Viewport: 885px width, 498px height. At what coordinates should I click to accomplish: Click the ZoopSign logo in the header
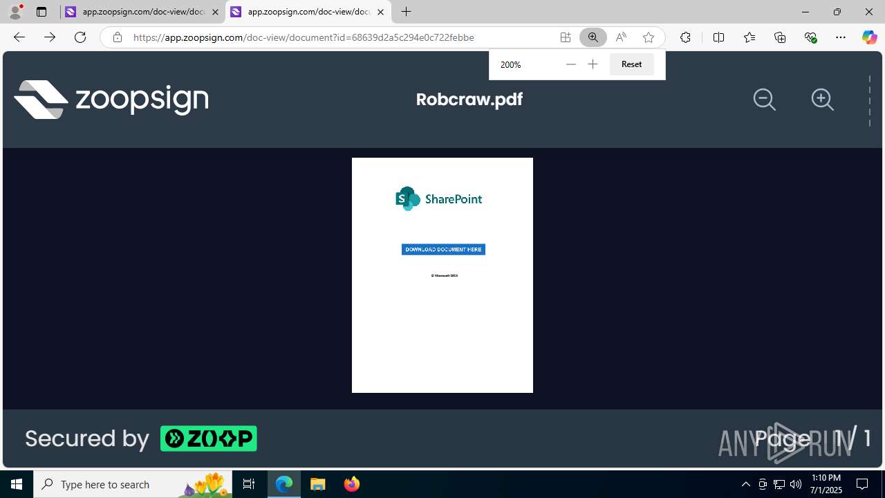click(x=111, y=99)
